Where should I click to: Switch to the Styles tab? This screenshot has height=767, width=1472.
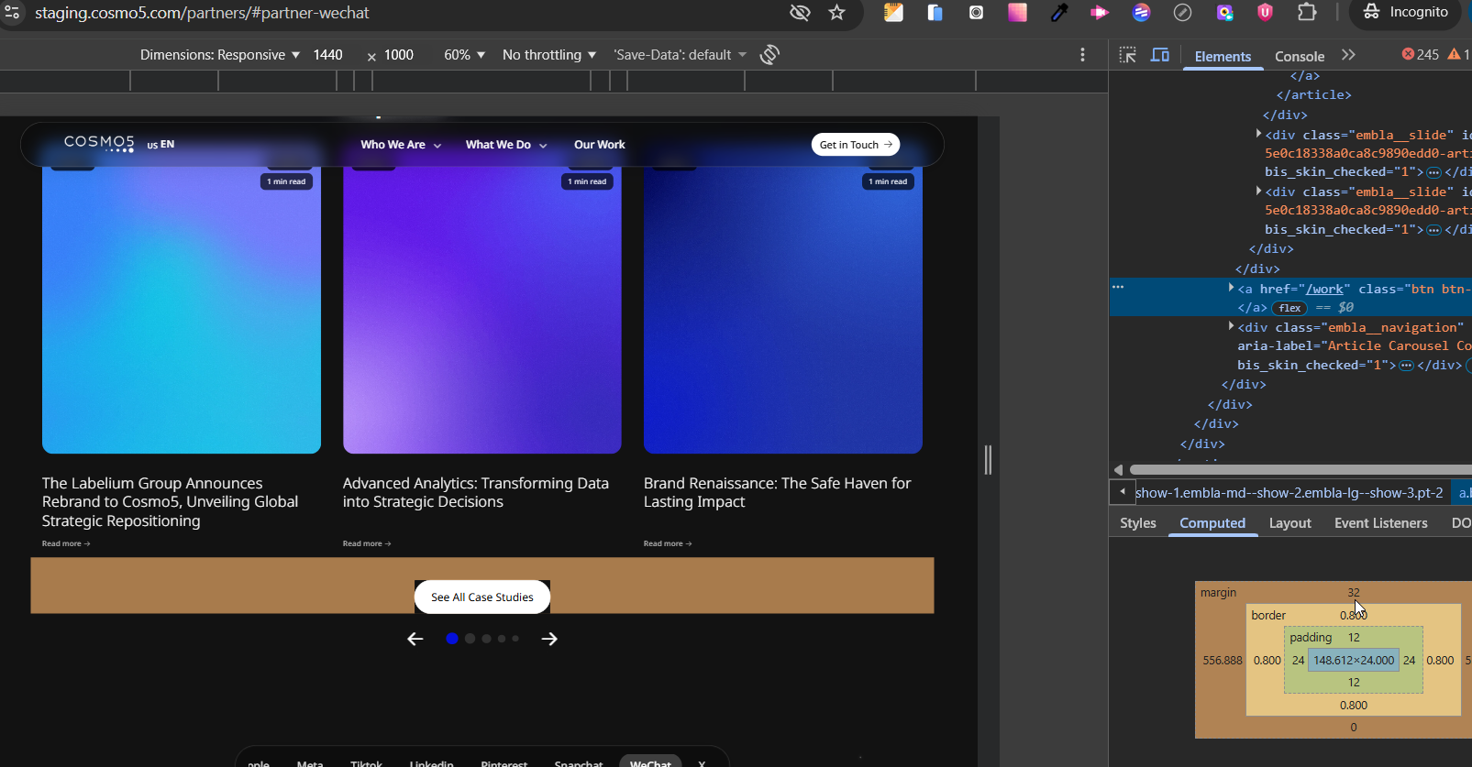[1138, 523]
